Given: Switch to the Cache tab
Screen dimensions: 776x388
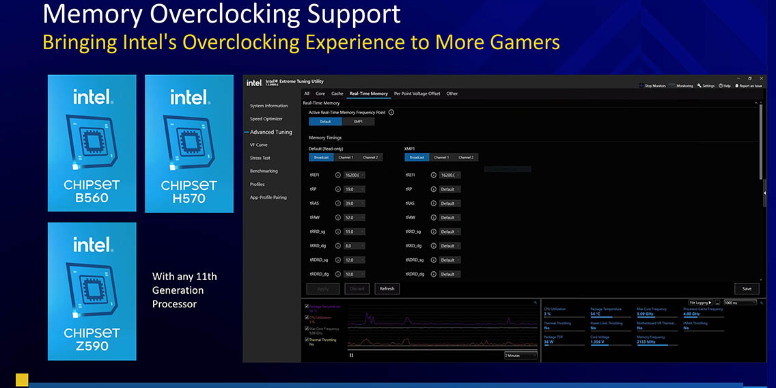Looking at the screenshot, I should click(337, 94).
